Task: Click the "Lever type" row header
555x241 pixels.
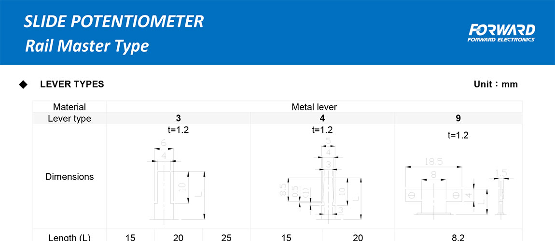Action: 69,119
